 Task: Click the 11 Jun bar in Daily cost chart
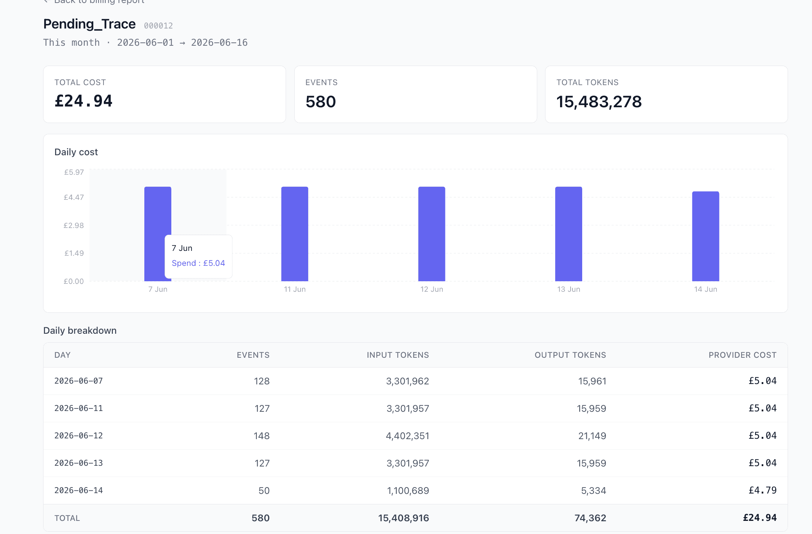pyautogui.click(x=295, y=234)
